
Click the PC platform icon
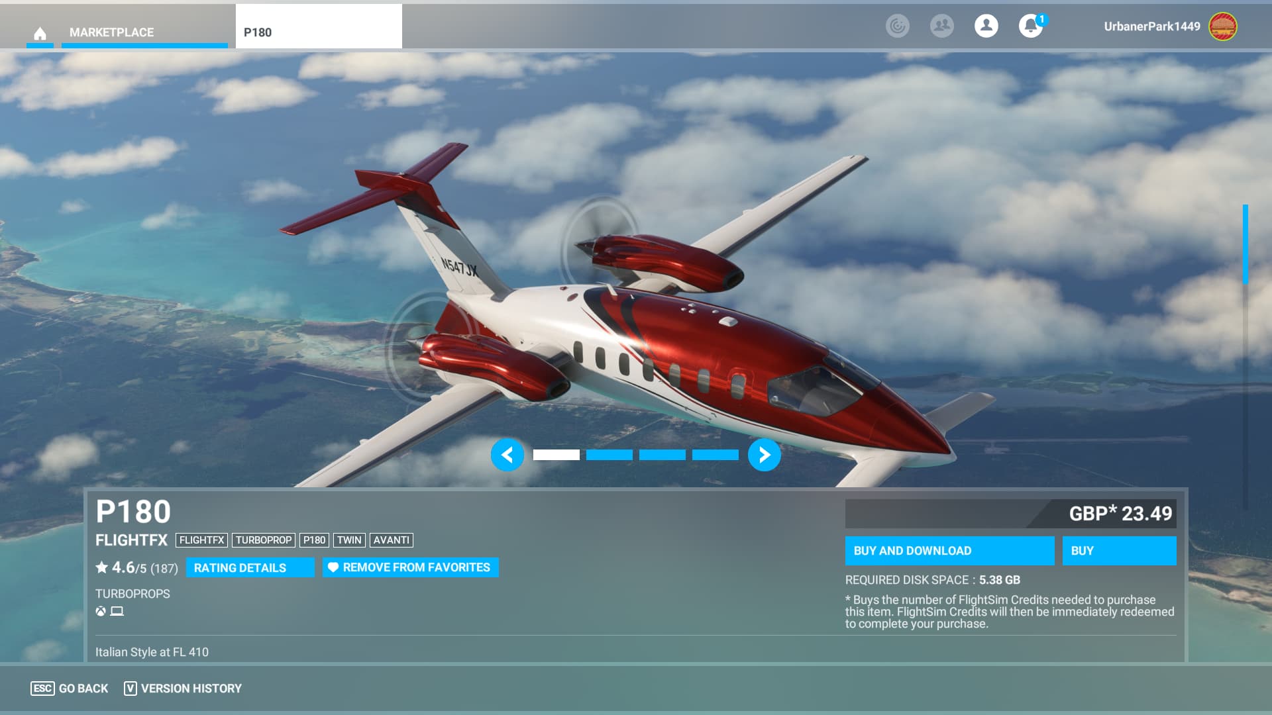[117, 611]
